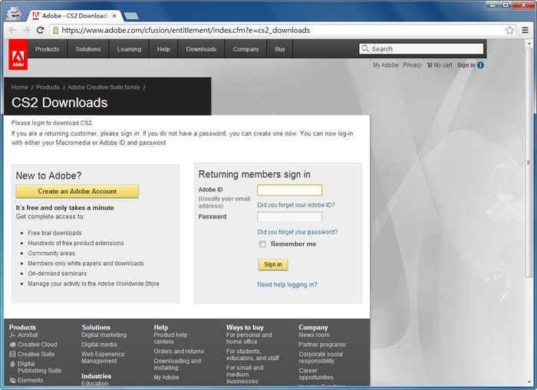This screenshot has height=390, width=537.
Task: Open Career opportunities footer link
Action: point(316,374)
